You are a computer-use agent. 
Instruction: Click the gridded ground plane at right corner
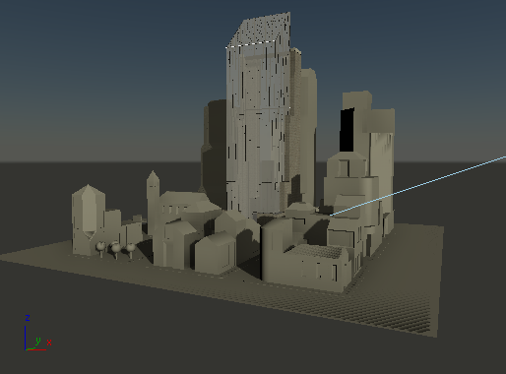point(411,295)
